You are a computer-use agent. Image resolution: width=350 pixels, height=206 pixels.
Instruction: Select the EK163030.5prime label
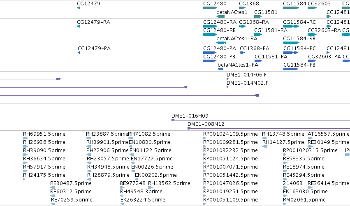pyautogui.click(x=305, y=192)
